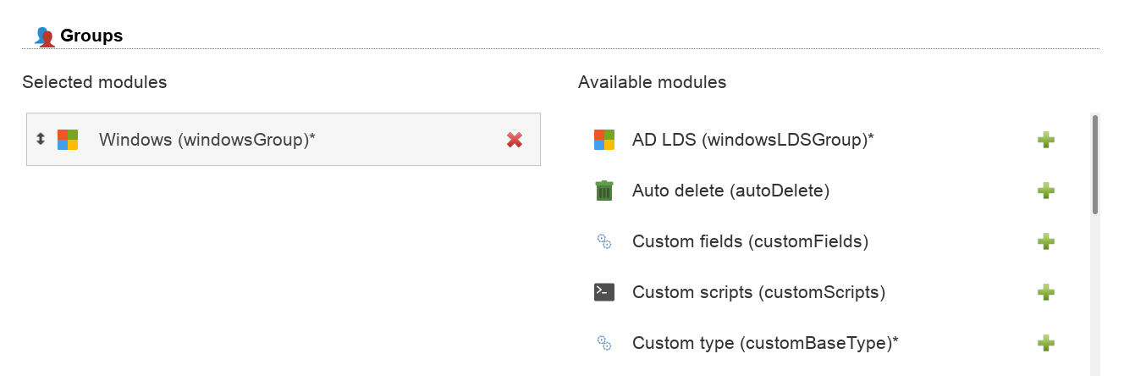Screen dimensions: 1124x376
Task: Click the Custom fields gears icon
Action: coord(603,241)
